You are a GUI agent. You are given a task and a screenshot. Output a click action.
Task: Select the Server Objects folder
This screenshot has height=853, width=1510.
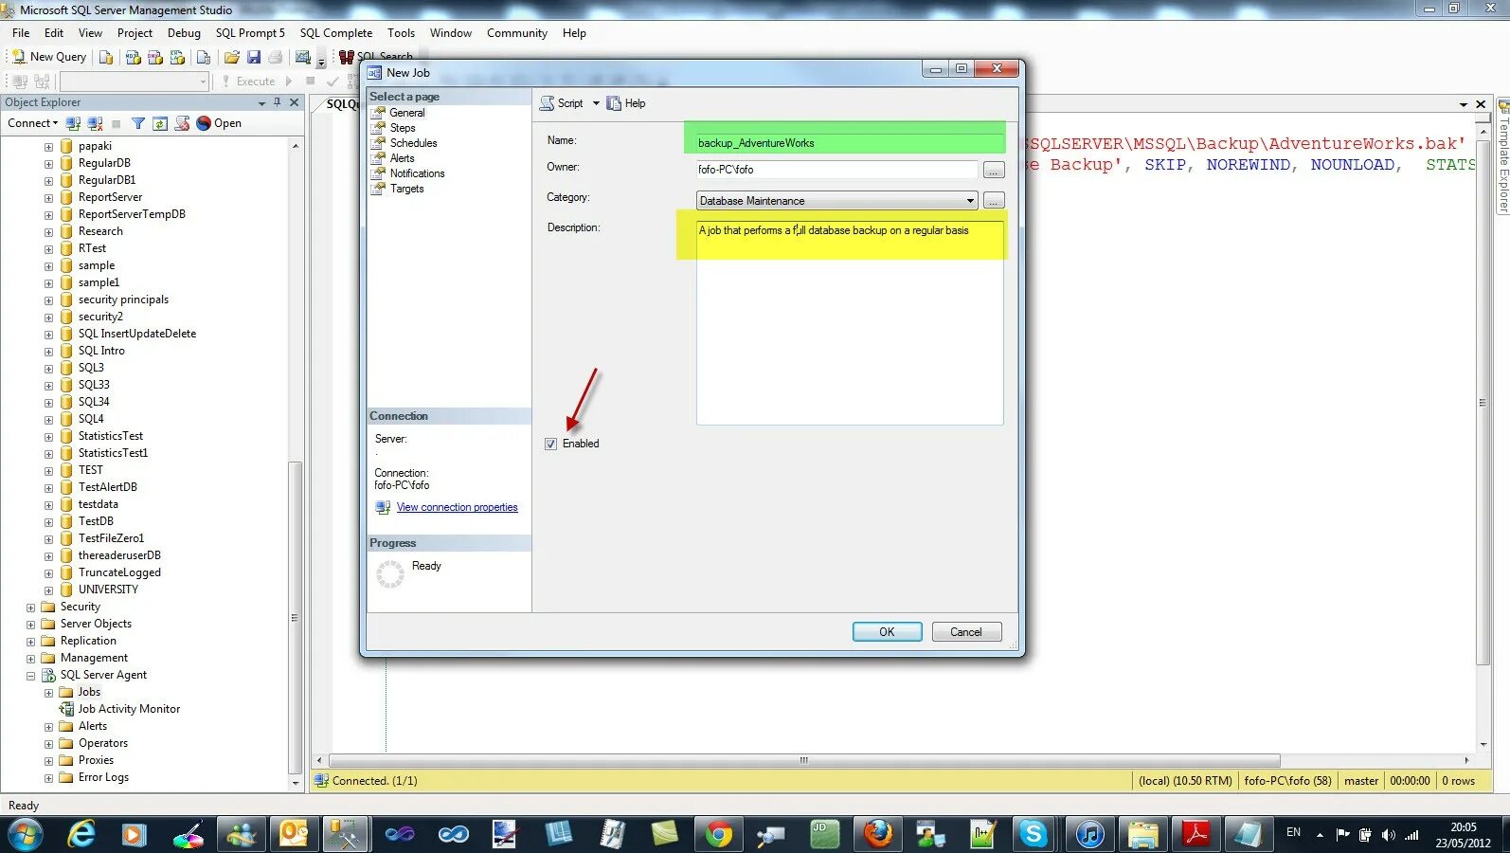point(96,624)
